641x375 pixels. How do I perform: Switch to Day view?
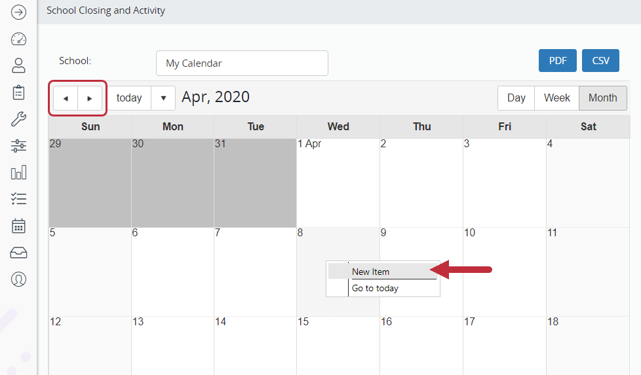click(x=516, y=98)
